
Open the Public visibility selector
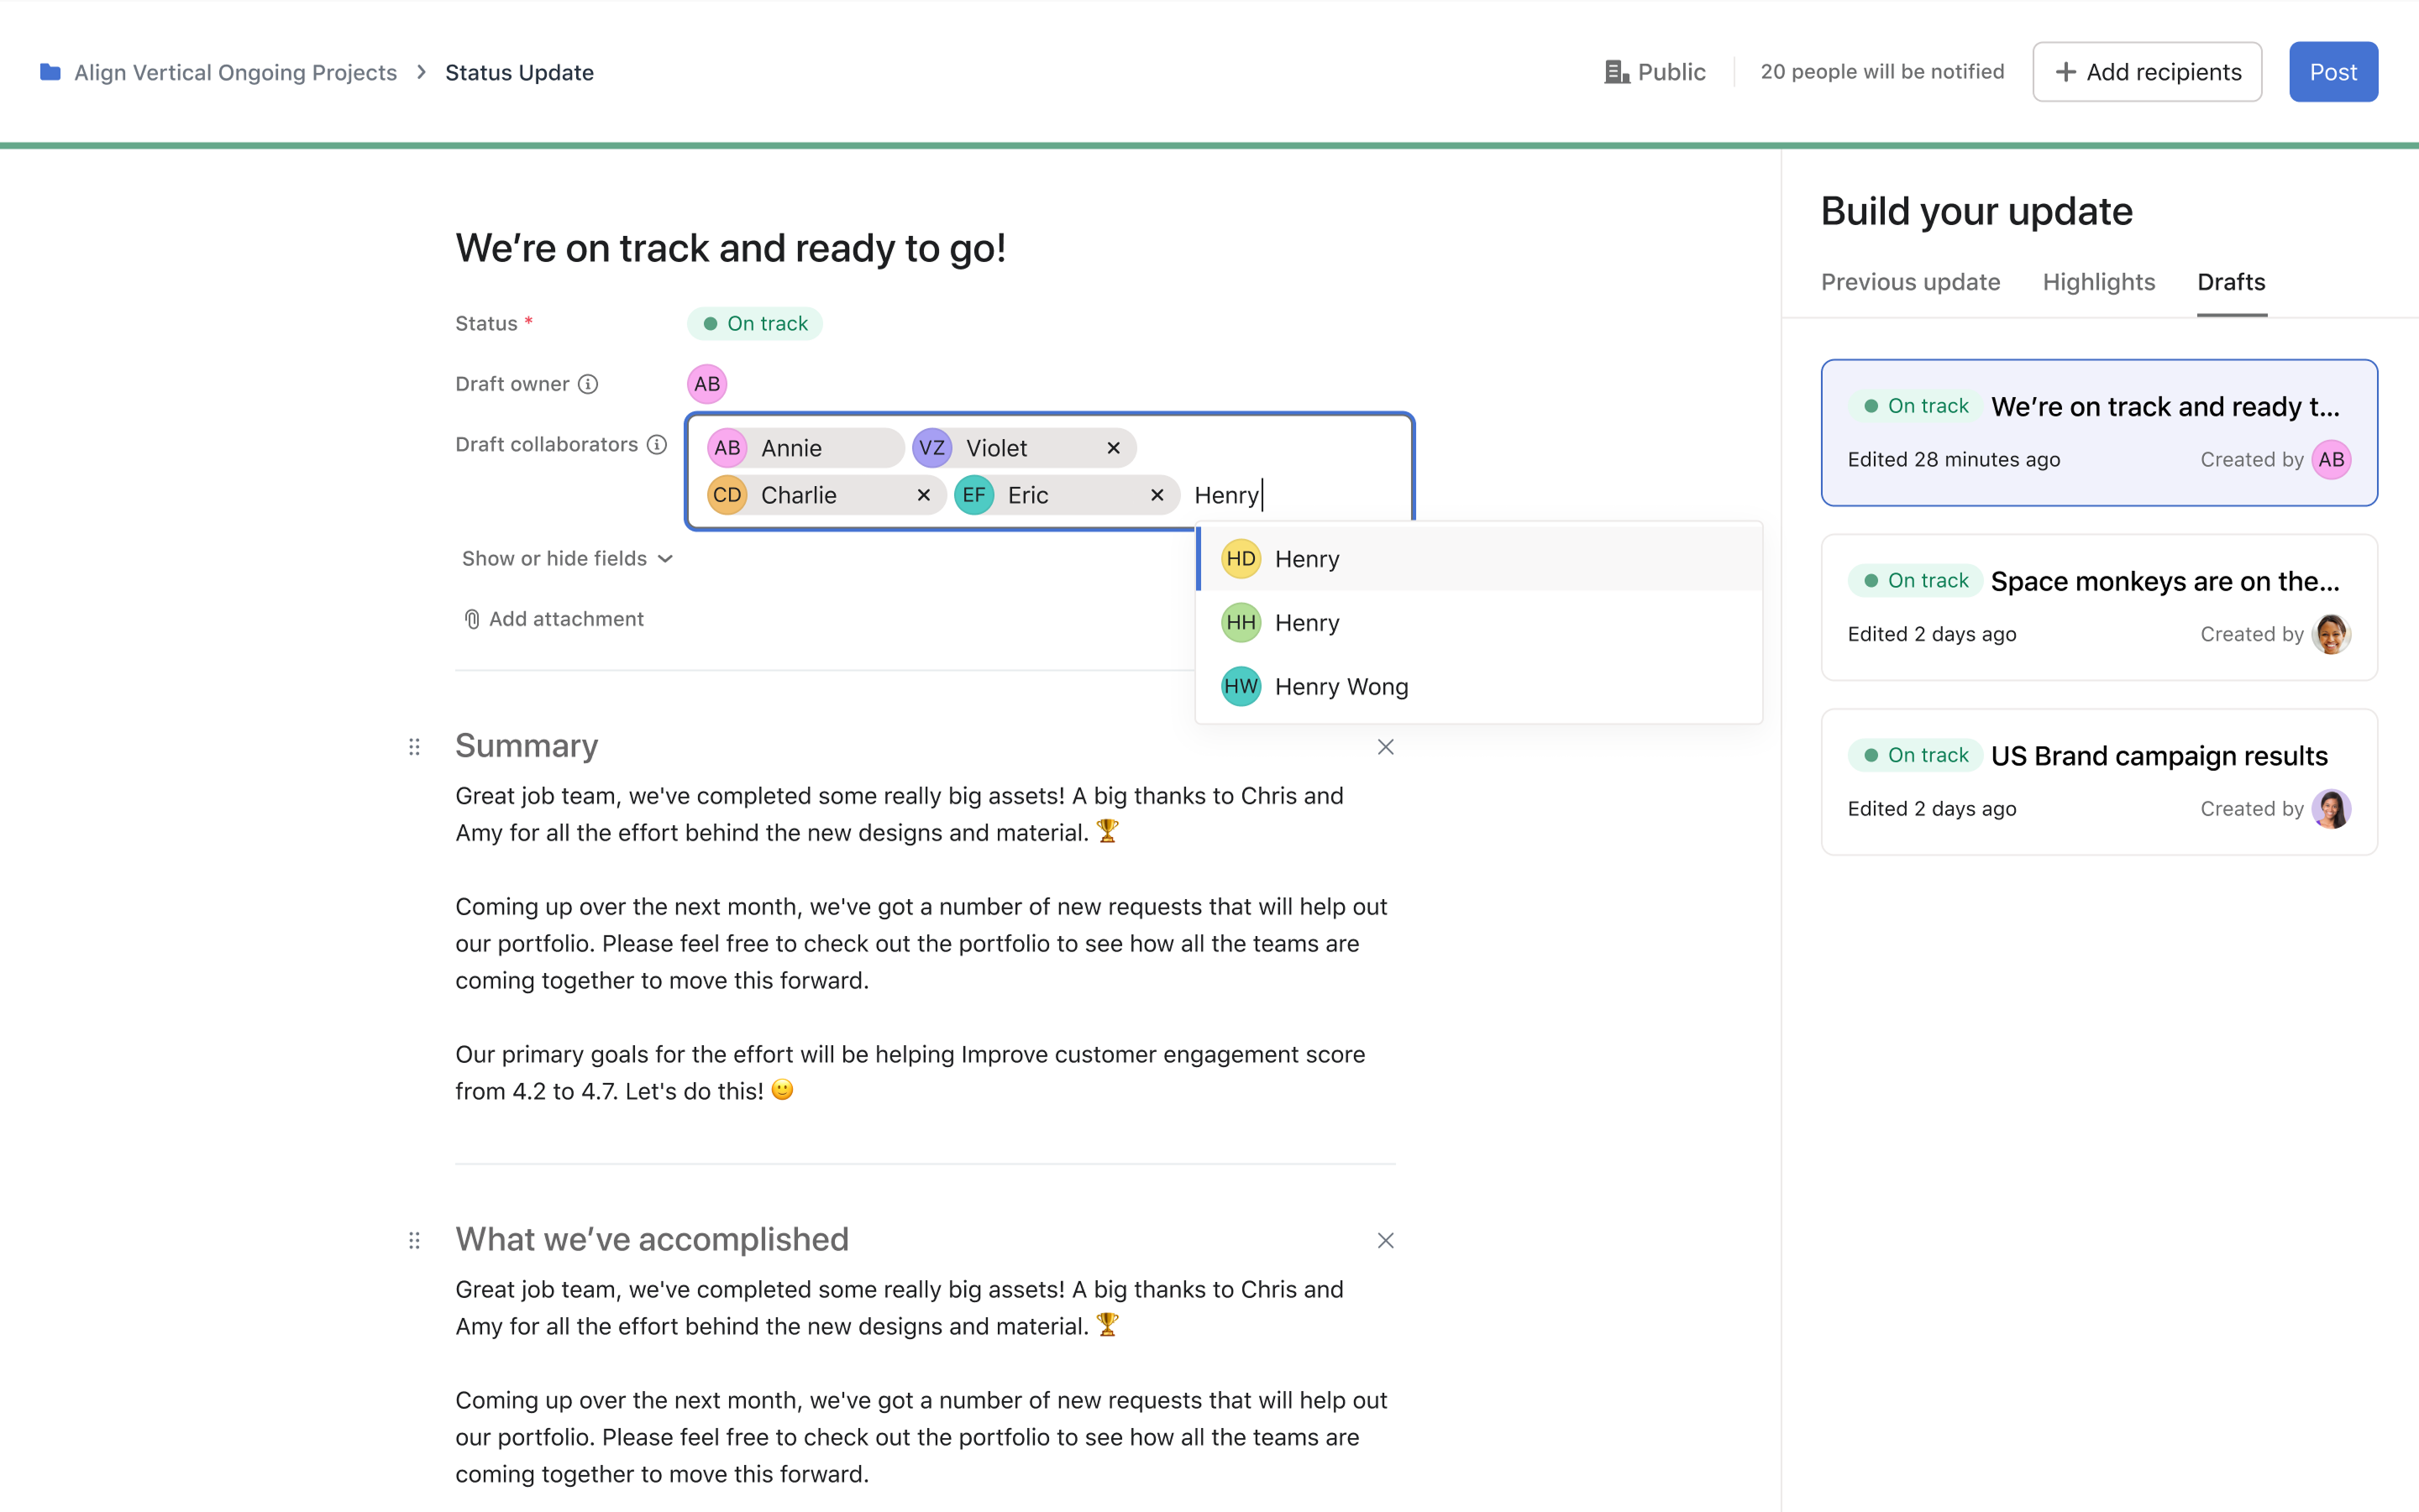(1655, 72)
